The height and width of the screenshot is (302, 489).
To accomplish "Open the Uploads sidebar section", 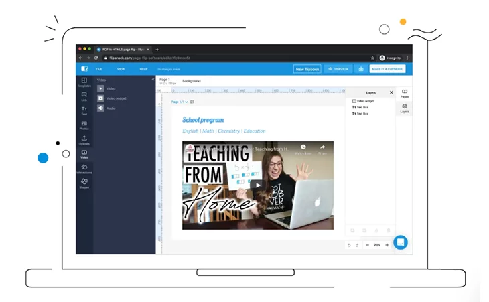I will coord(84,140).
